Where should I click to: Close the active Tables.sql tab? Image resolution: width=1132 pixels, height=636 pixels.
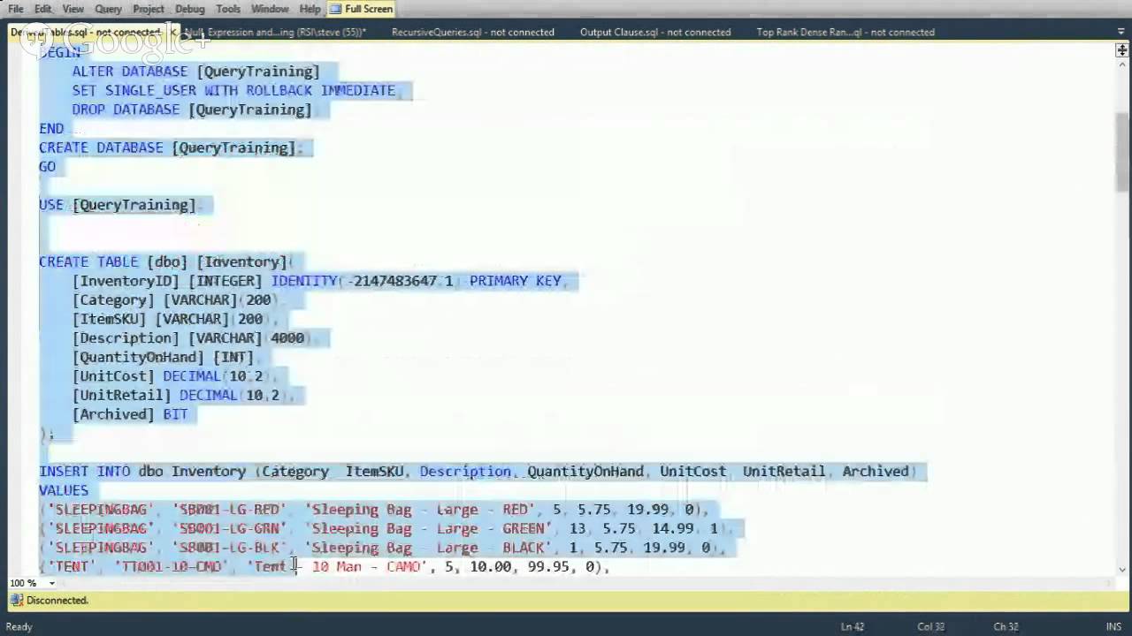coord(173,33)
